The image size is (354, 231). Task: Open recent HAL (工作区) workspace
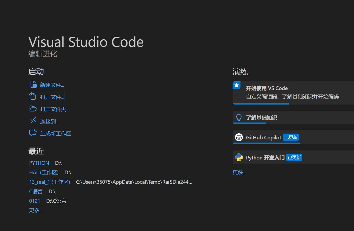click(44, 172)
